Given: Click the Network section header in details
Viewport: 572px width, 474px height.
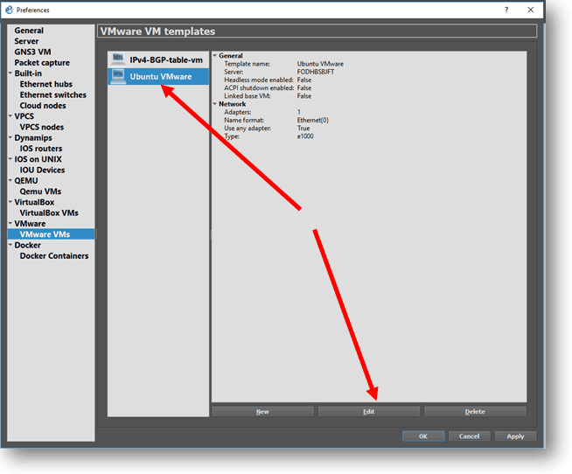Looking at the screenshot, I should [232, 104].
